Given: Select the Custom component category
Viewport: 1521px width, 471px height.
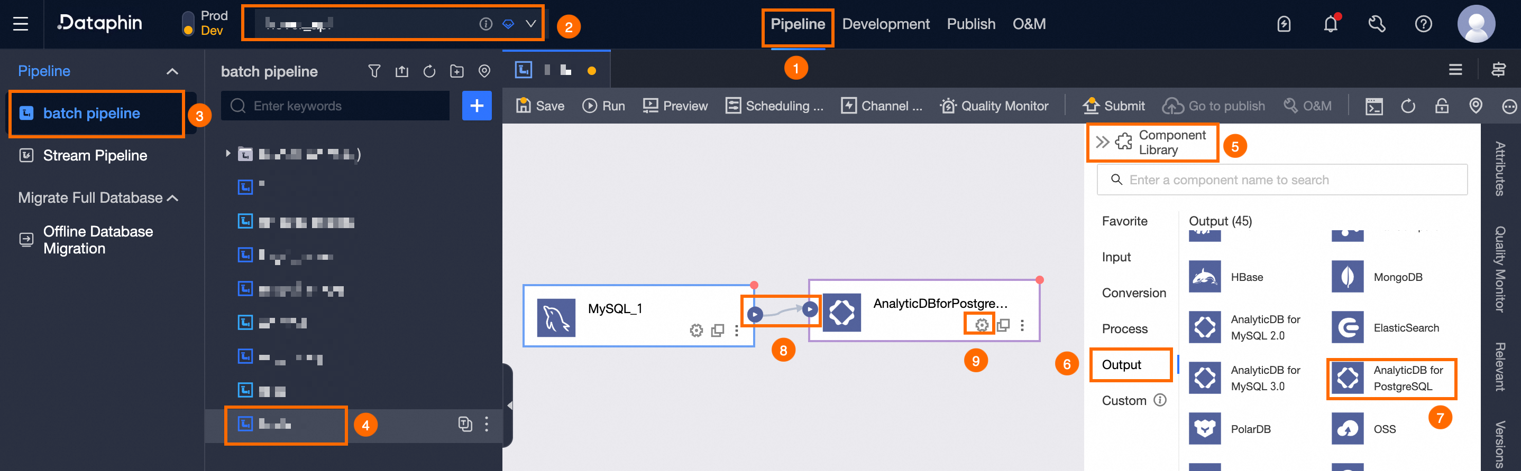Looking at the screenshot, I should 1124,401.
